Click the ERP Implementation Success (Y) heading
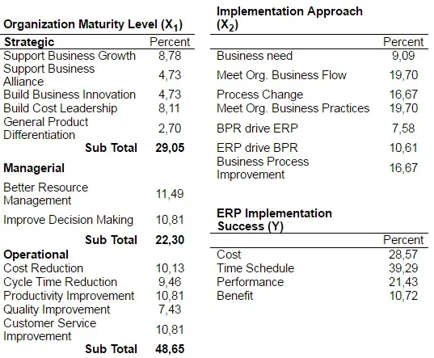Screen dimensions: 434x358 [274, 220]
